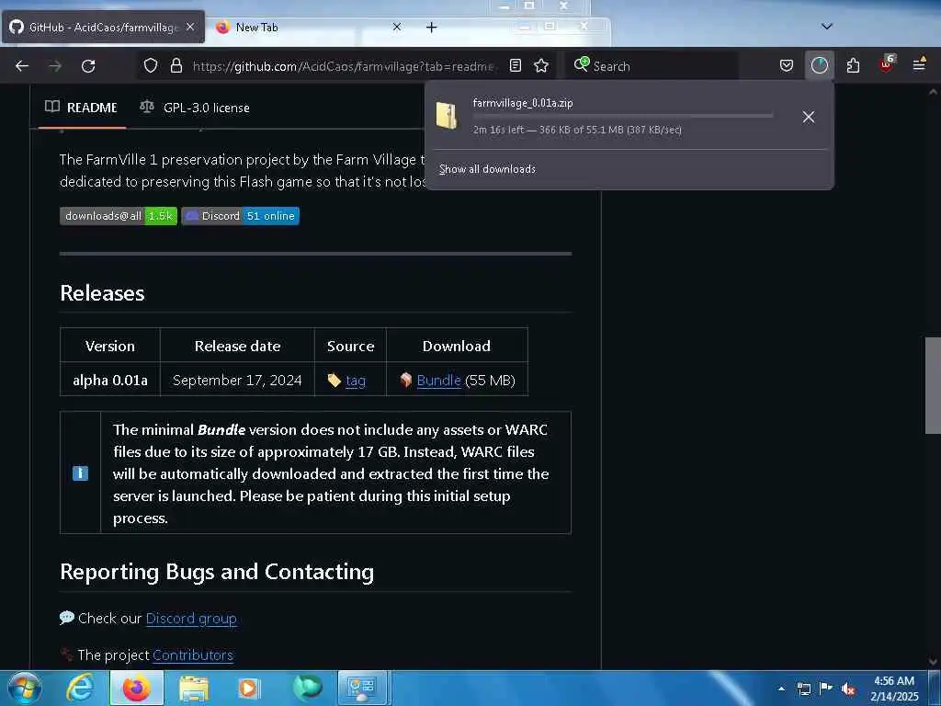Open the Firefox application menu
The width and height of the screenshot is (941, 706).
coord(919,64)
